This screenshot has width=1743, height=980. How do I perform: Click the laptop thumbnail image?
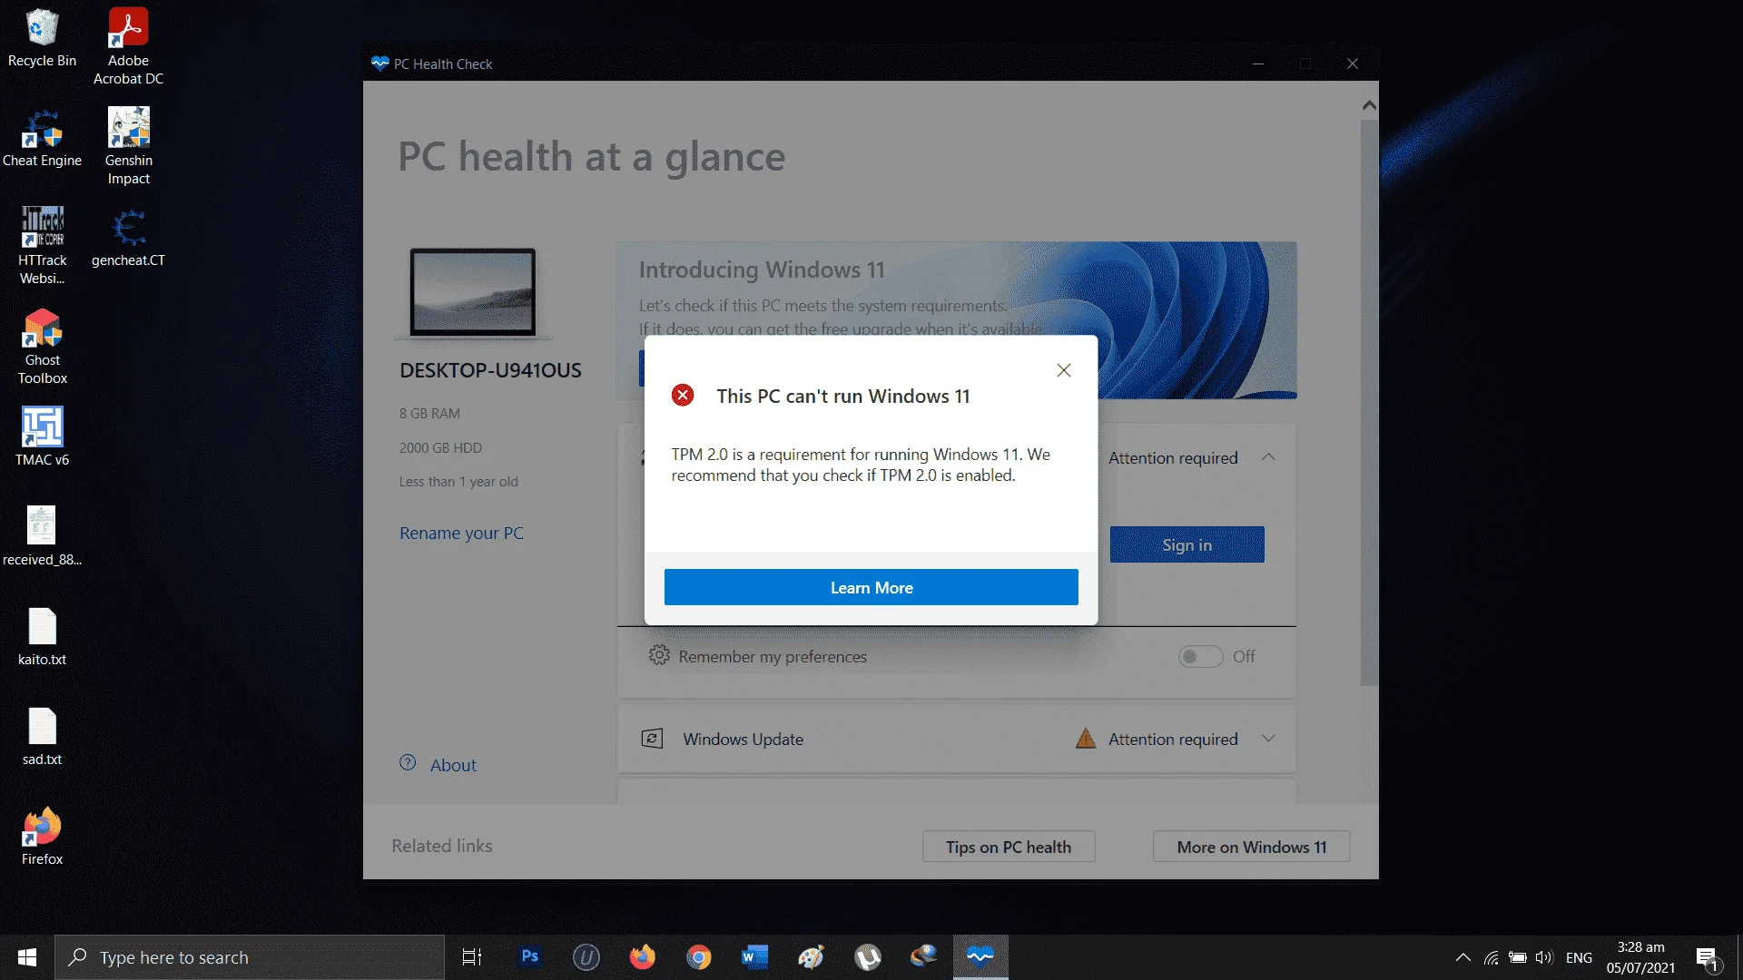473,292
